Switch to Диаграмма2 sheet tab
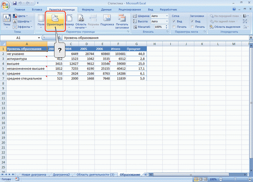Viewport: 253px width, 182px height. coord(61,175)
